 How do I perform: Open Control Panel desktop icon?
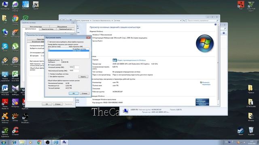click(5, 77)
